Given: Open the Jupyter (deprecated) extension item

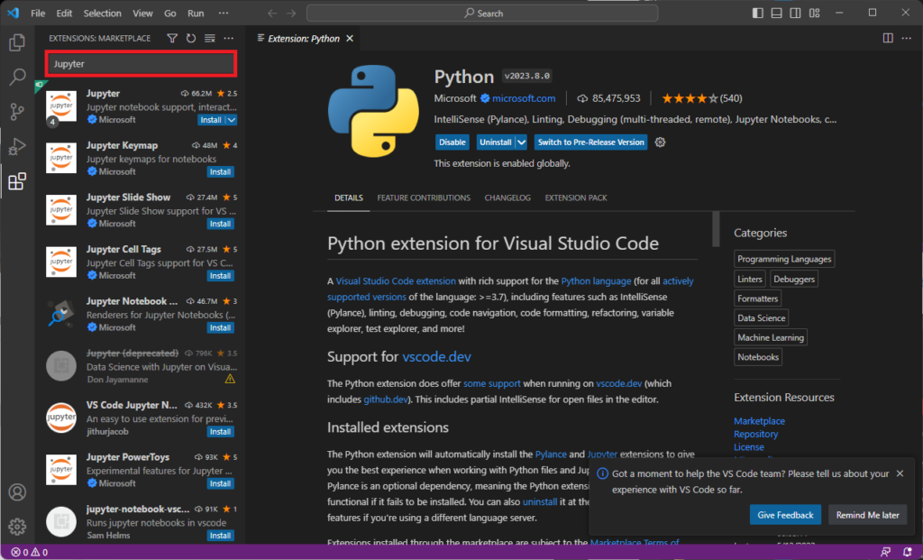Looking at the screenshot, I should (142, 366).
